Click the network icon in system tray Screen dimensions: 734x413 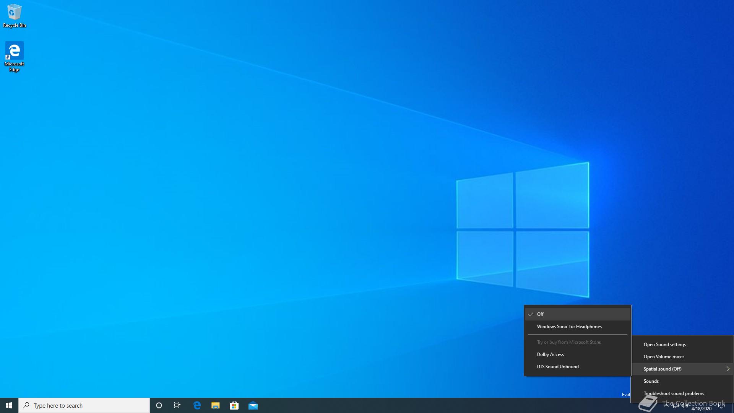[x=676, y=405]
